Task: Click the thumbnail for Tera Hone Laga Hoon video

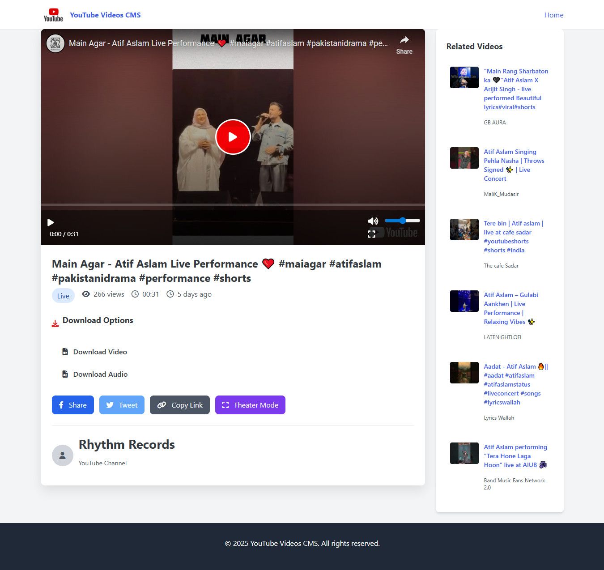Action: tap(464, 453)
